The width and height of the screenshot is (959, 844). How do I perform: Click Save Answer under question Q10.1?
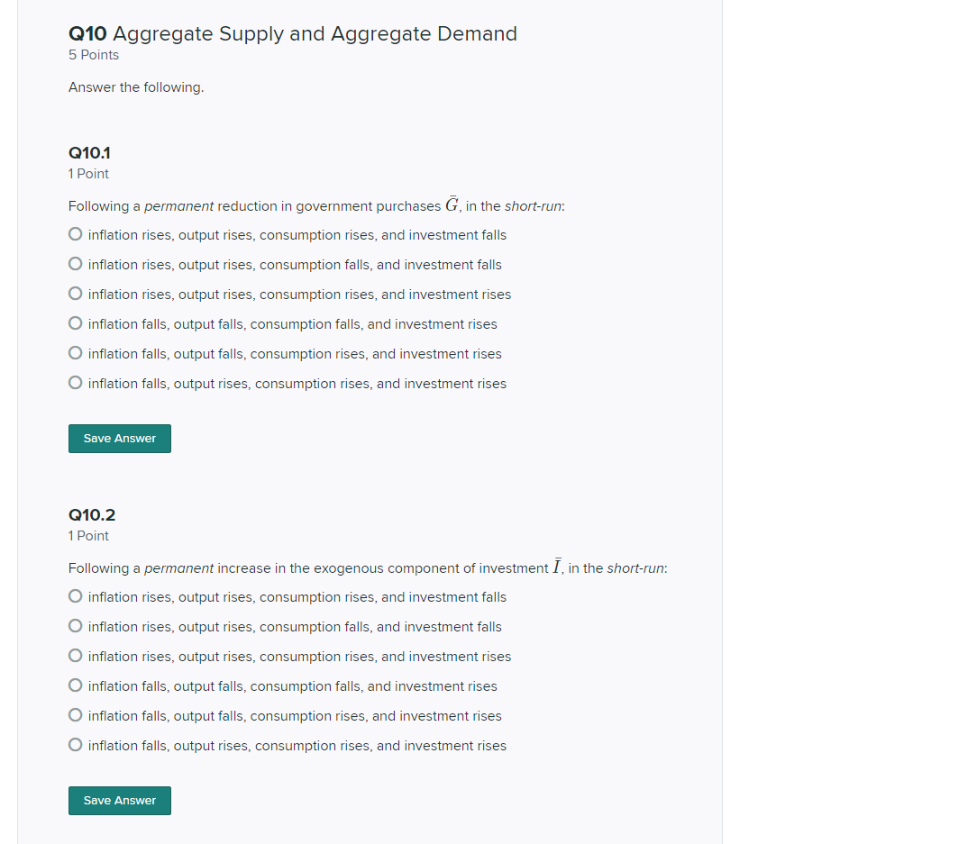pos(119,439)
